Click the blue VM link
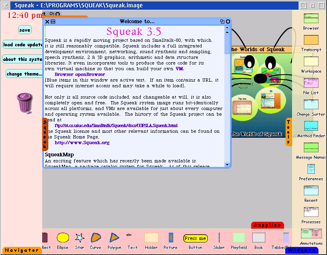The height and width of the screenshot is (255, 327). [x=179, y=69]
